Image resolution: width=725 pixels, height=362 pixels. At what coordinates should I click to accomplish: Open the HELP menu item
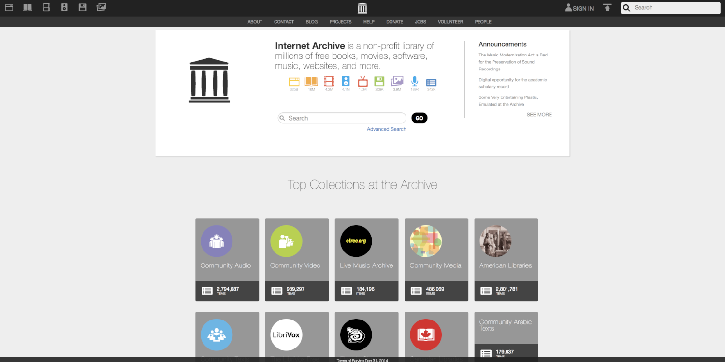pyautogui.click(x=369, y=22)
